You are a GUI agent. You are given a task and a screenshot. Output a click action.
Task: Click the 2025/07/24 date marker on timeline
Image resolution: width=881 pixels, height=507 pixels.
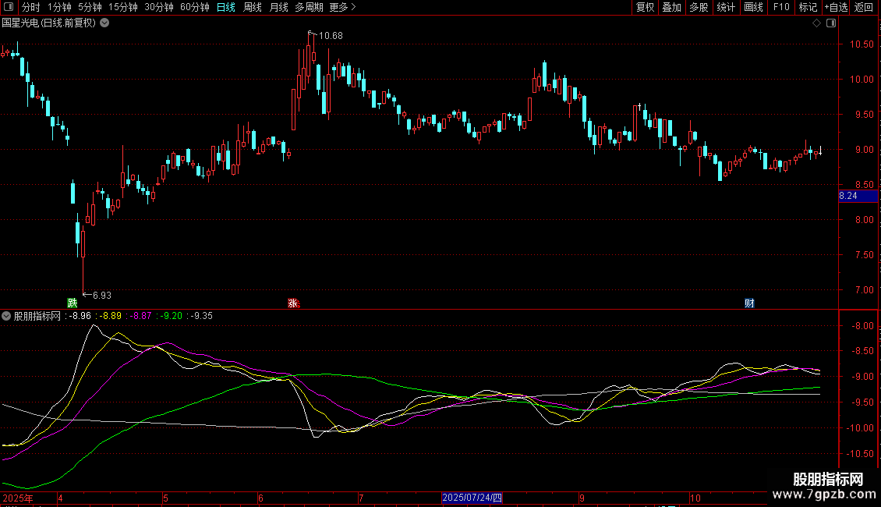[x=472, y=498]
